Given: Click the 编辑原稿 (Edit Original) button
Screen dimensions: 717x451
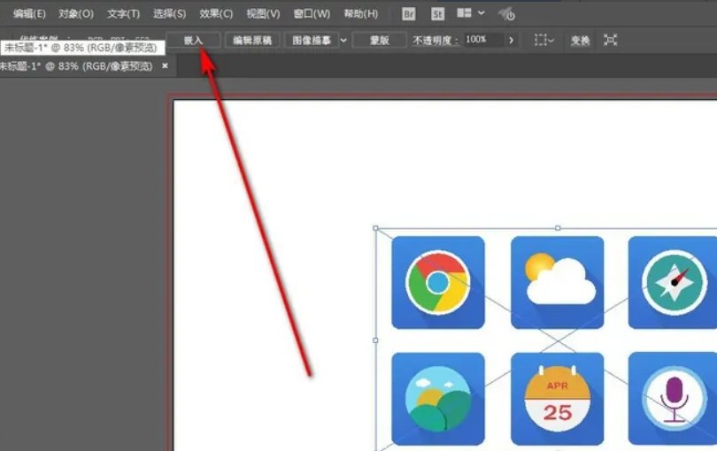Looking at the screenshot, I should click(251, 41).
